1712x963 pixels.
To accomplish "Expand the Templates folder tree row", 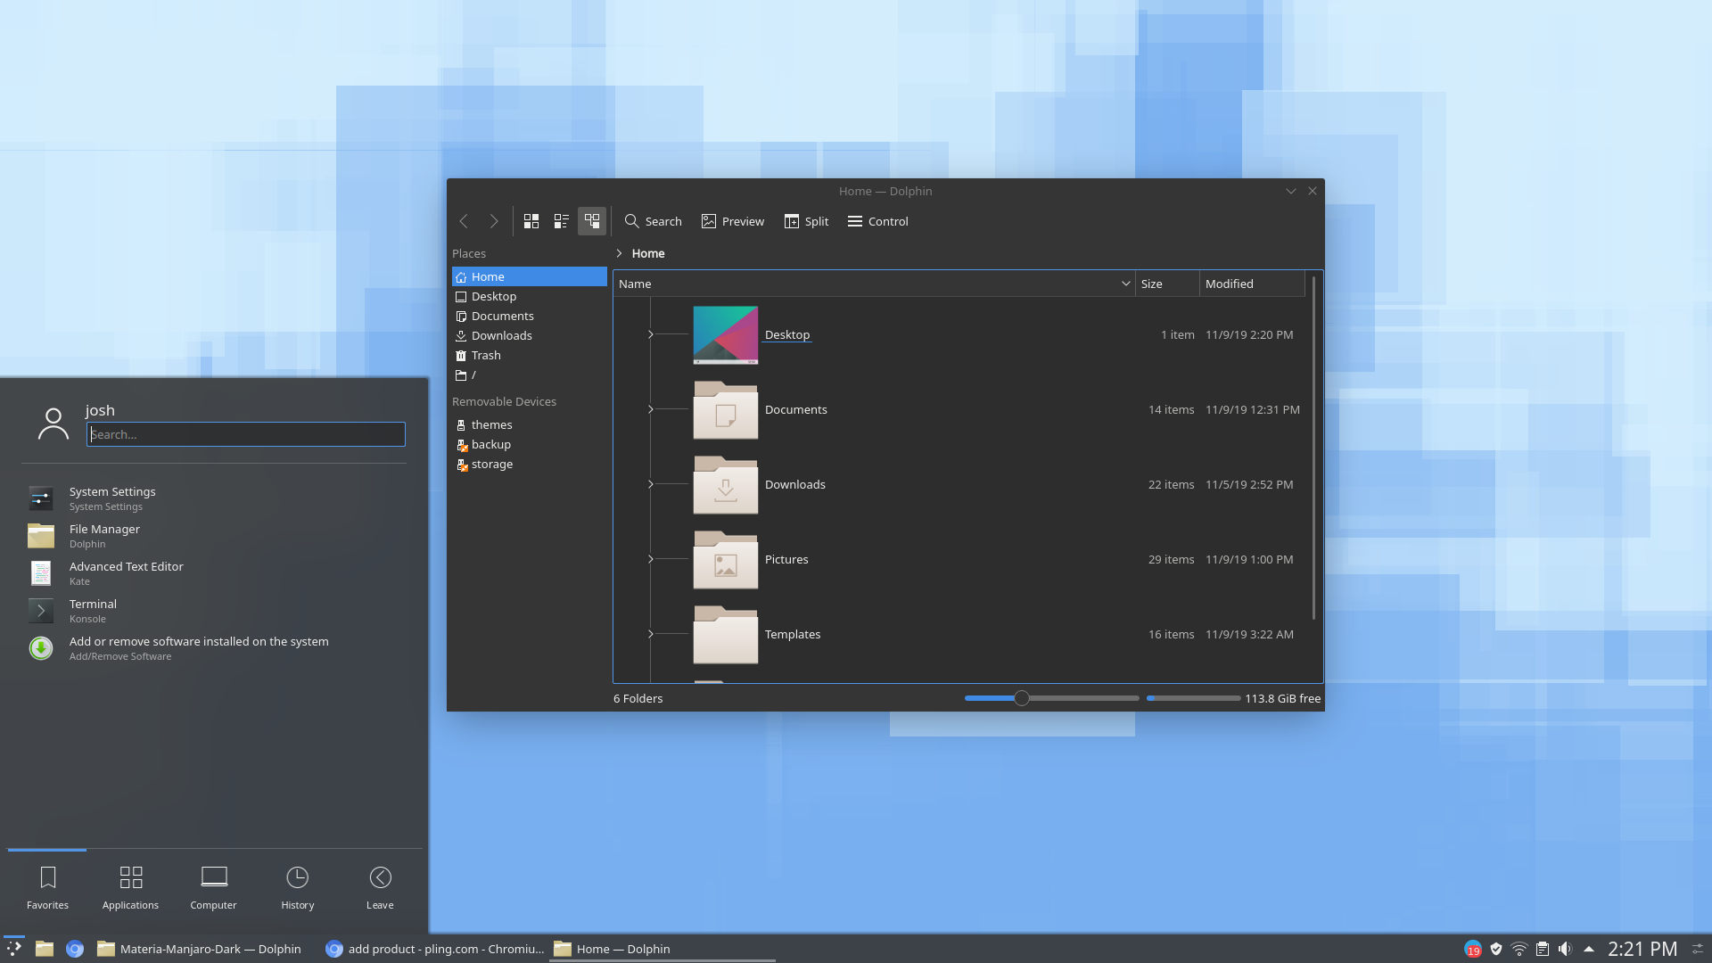I will 651,634.
